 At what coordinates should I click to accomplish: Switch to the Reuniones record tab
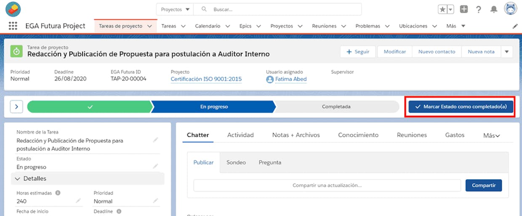click(x=412, y=135)
